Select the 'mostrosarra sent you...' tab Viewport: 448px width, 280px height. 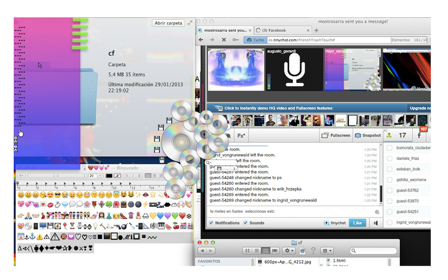click(x=225, y=30)
